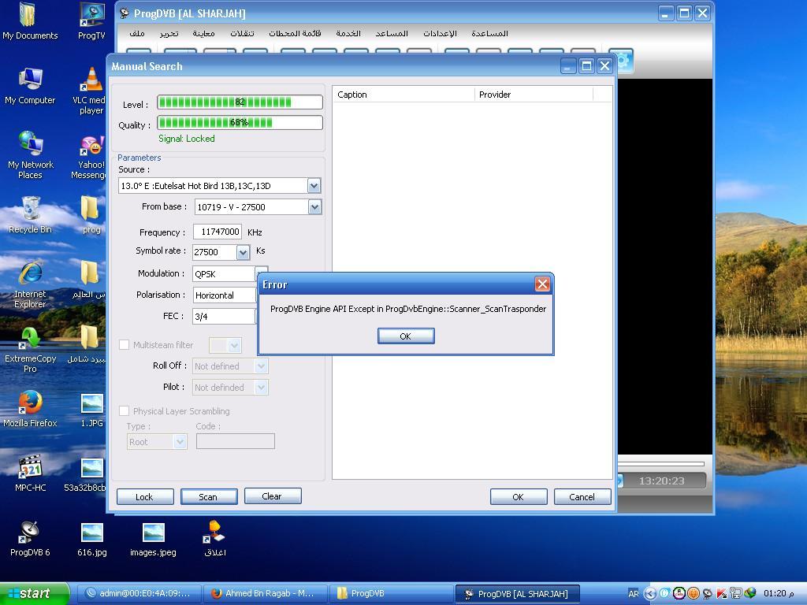Switch to the ProgDVB folder taskbar item

tap(391, 594)
